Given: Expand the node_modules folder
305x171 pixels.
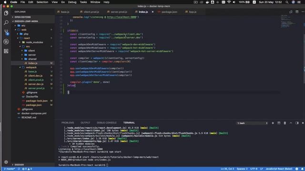Looking at the screenshot, I should [x=34, y=42].
